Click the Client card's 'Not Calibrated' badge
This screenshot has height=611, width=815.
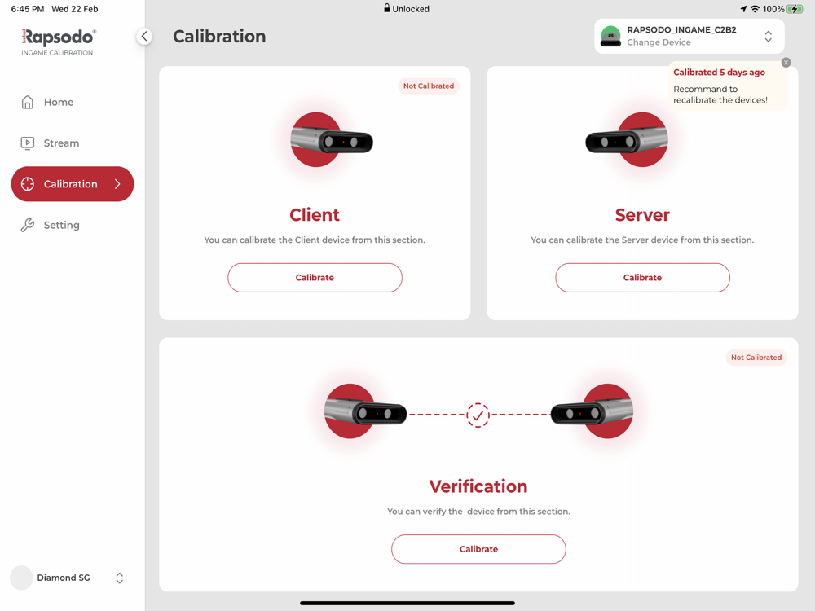429,86
